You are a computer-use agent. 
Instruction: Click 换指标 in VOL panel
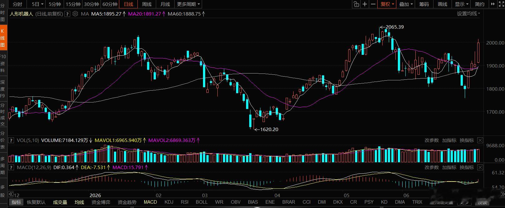point(467,140)
